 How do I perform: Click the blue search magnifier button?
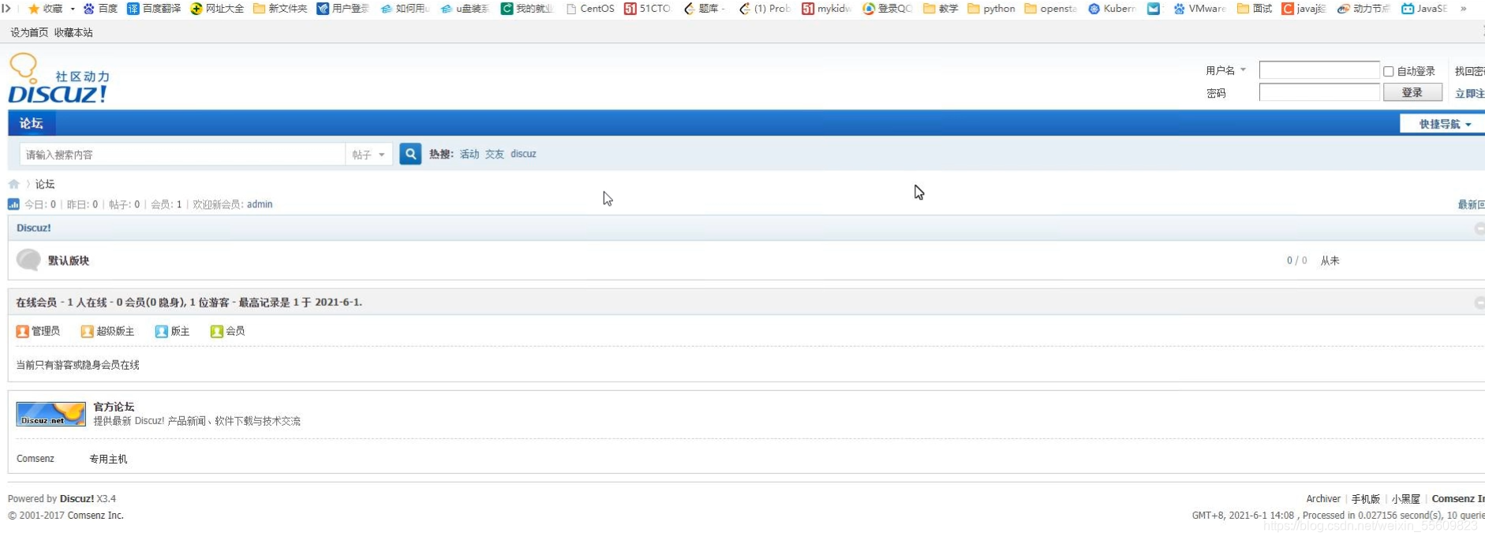410,154
